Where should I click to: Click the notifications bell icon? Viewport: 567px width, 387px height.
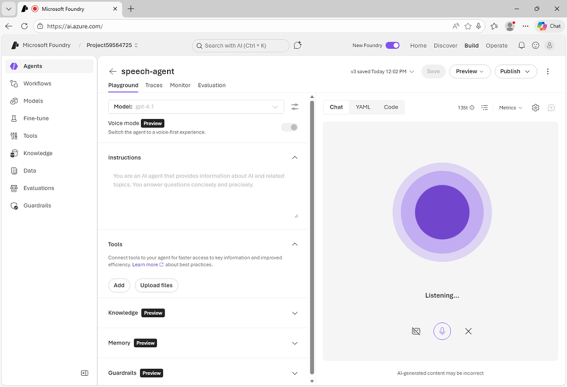click(522, 45)
